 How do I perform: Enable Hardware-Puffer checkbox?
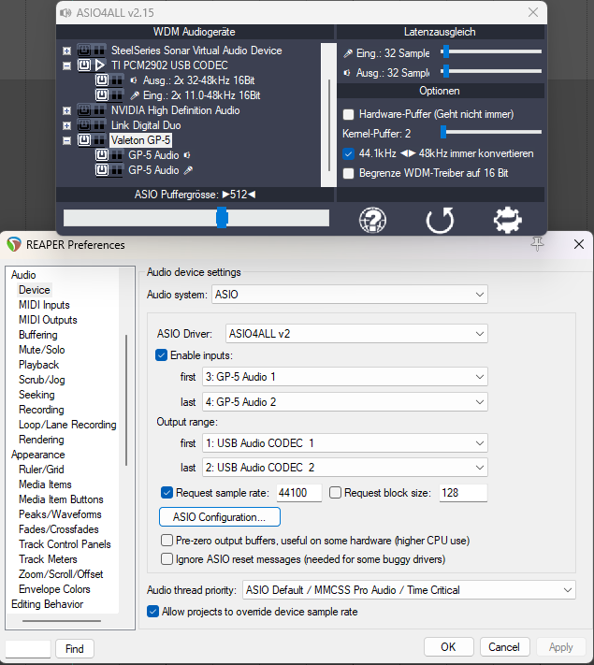(349, 114)
